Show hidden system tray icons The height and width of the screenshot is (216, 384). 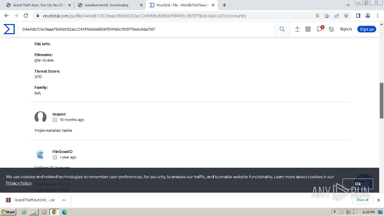coord(334,212)
